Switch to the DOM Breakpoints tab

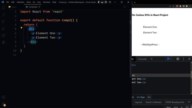pyautogui.click(x=175, y=102)
